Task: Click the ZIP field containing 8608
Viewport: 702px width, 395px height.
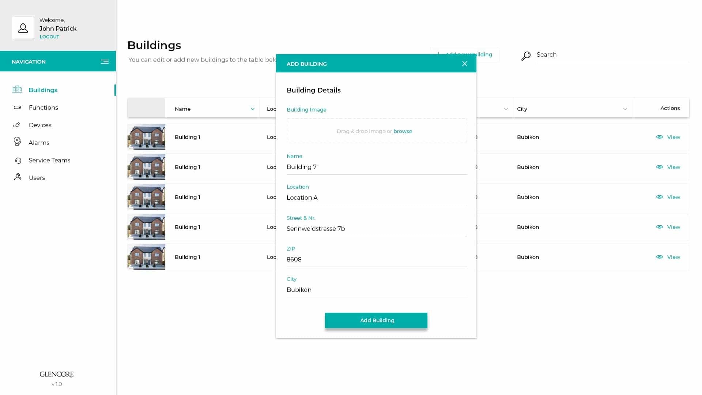Action: tap(377, 259)
